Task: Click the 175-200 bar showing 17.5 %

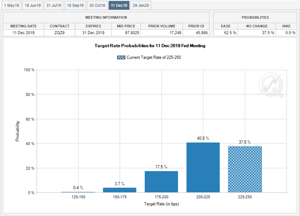Action: coord(161,182)
